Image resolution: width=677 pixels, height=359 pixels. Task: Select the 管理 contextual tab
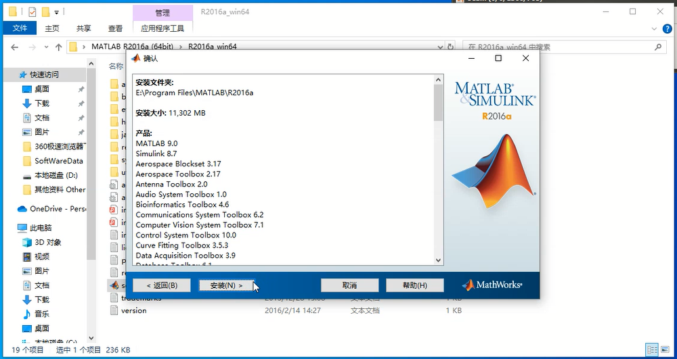[162, 13]
